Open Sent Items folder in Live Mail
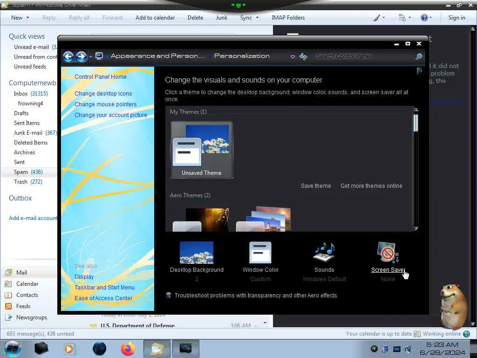The width and height of the screenshot is (477, 358). (27, 123)
